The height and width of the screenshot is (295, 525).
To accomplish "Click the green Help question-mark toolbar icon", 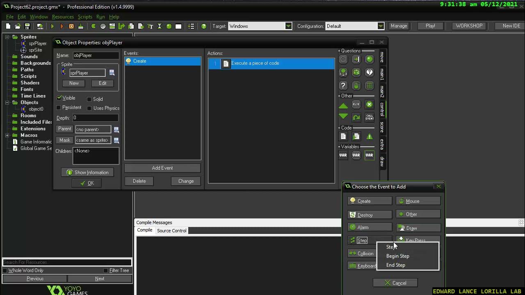I will (204, 26).
